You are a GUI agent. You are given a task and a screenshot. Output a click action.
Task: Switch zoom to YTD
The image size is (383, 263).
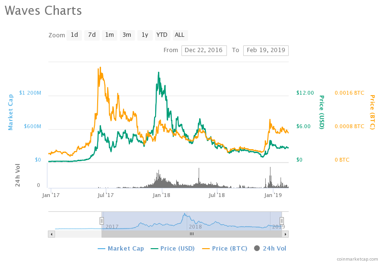(x=162, y=35)
